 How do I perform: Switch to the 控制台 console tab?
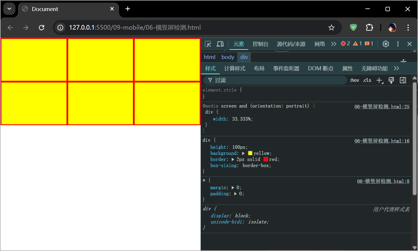click(x=260, y=44)
